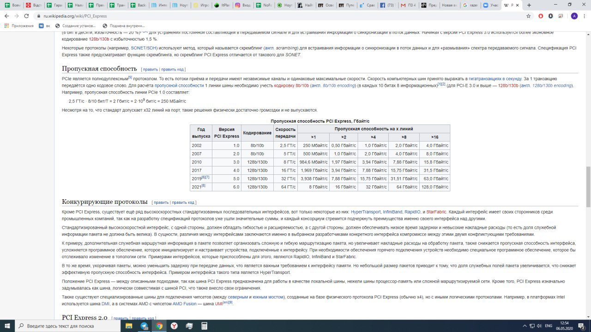Image resolution: width=591 pixels, height=332 pixels.
Task: Open the SONET/SDH link
Action: [x=143, y=47]
